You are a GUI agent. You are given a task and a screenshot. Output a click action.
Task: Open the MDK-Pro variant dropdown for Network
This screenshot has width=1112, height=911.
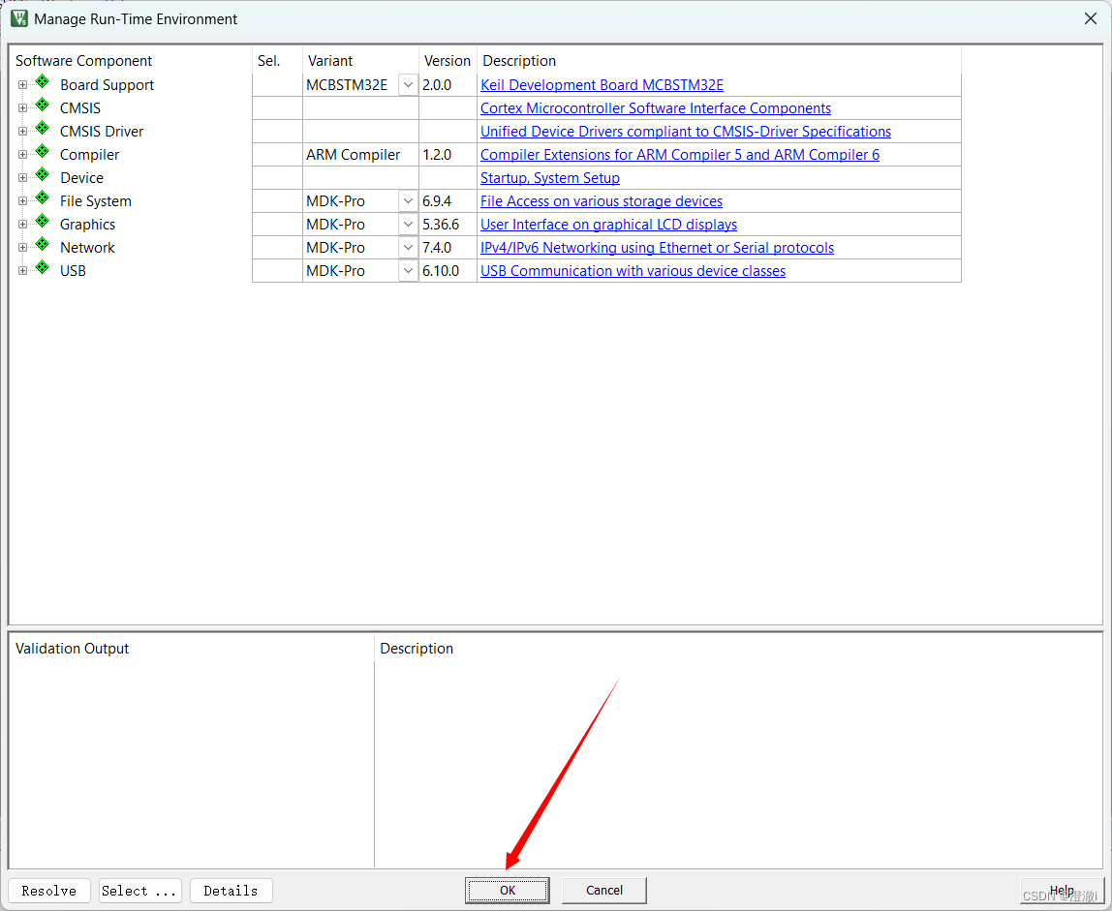[408, 248]
